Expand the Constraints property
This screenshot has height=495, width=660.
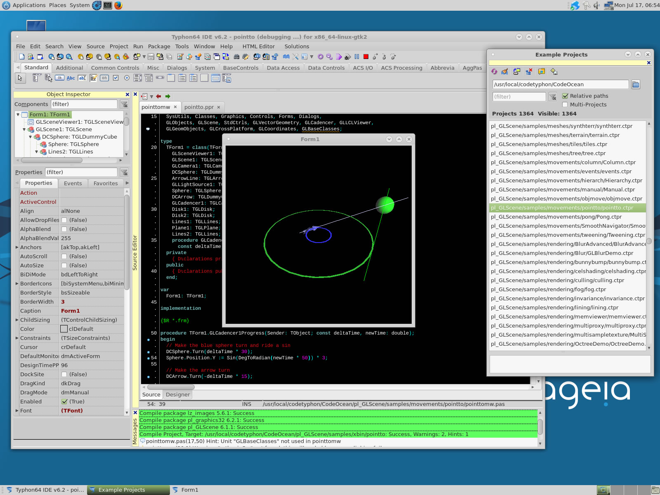coord(17,338)
